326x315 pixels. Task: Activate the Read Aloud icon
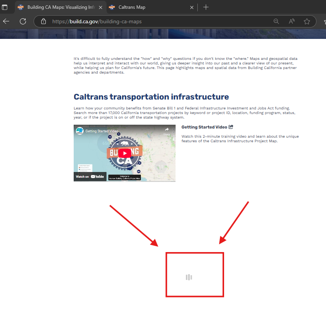point(292,21)
